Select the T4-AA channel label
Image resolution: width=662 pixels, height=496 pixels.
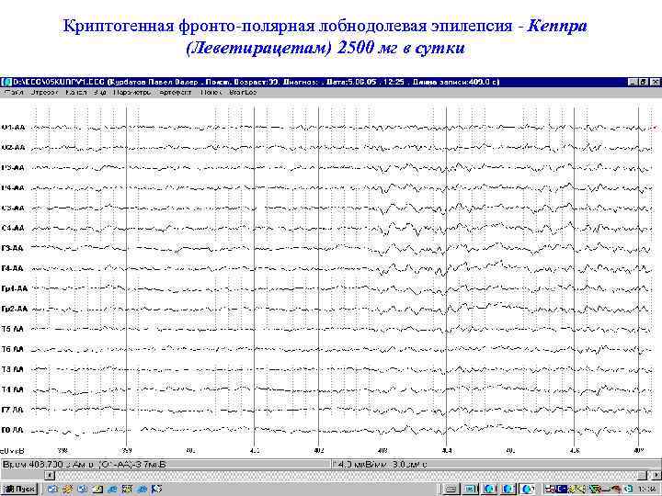[13, 390]
